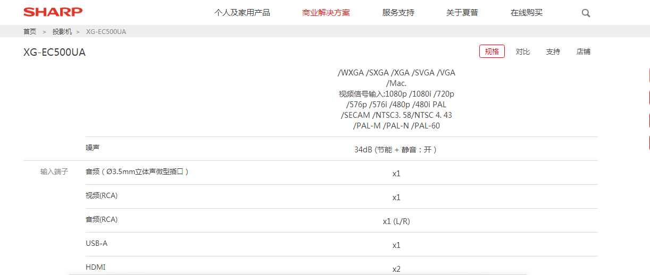Select the 规格 tab
Viewport: 650px width, 275px height.
point(492,51)
